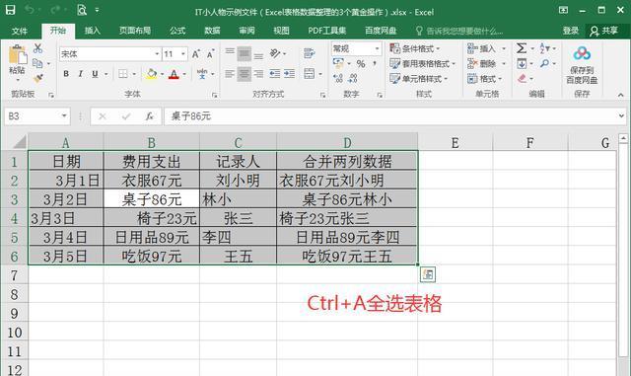Apply comma style number format
The image size is (631, 376).
click(375, 64)
